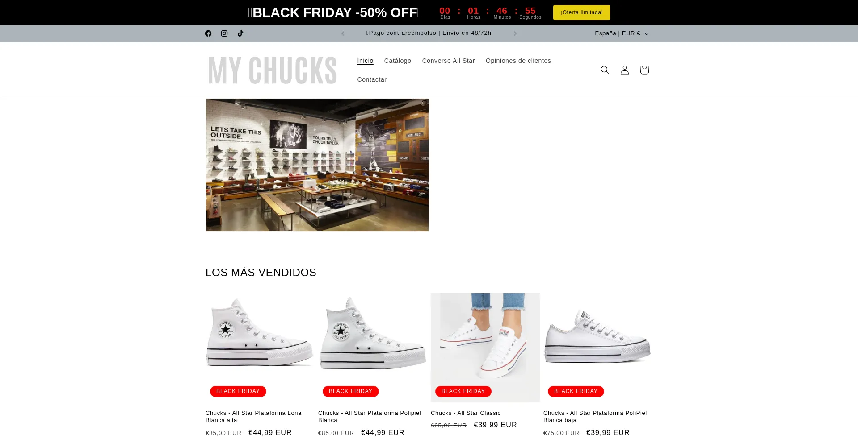
Task: Click the search magnifier icon
Action: coord(605,70)
